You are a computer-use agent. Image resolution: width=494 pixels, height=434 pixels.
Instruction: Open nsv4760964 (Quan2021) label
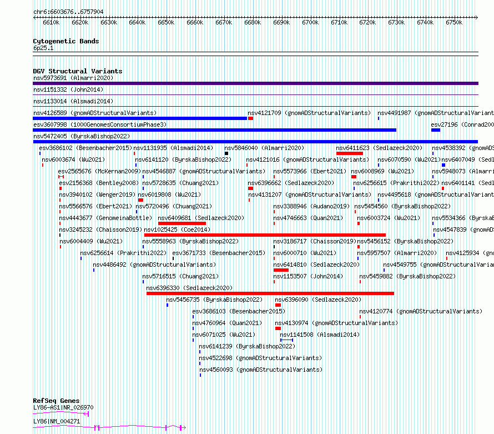(x=227, y=323)
